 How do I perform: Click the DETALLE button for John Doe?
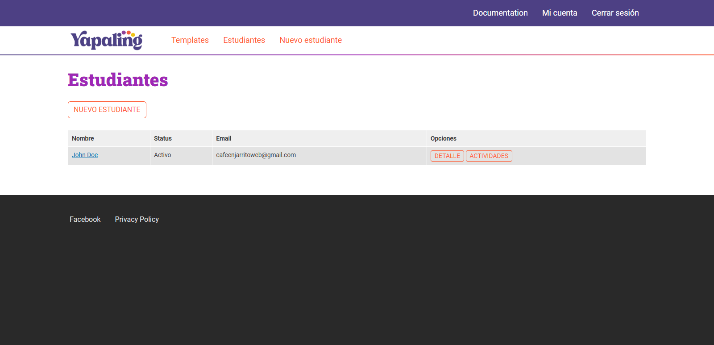click(447, 156)
